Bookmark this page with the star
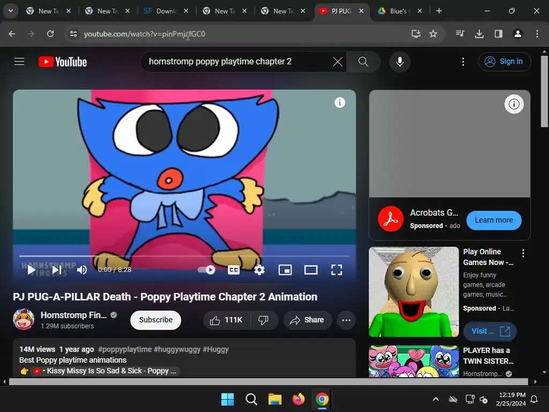The width and height of the screenshot is (549, 412). coord(433,34)
